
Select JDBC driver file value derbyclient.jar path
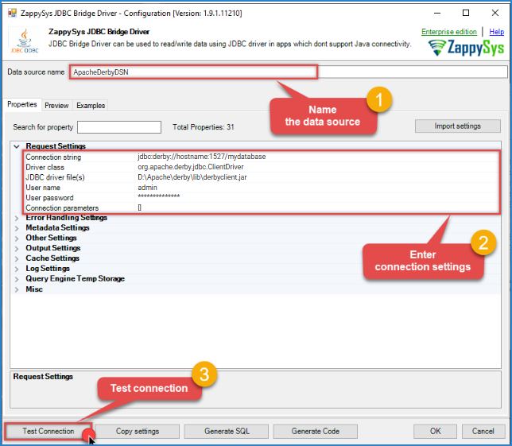click(192, 177)
